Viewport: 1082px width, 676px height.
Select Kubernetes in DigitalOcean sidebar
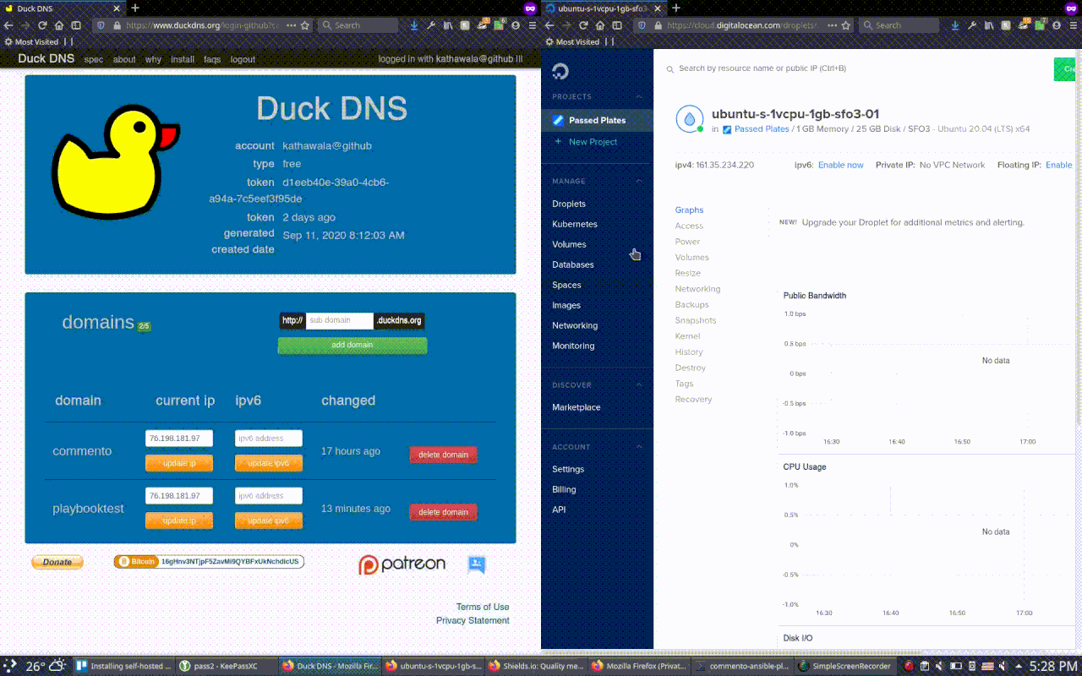pyautogui.click(x=575, y=224)
